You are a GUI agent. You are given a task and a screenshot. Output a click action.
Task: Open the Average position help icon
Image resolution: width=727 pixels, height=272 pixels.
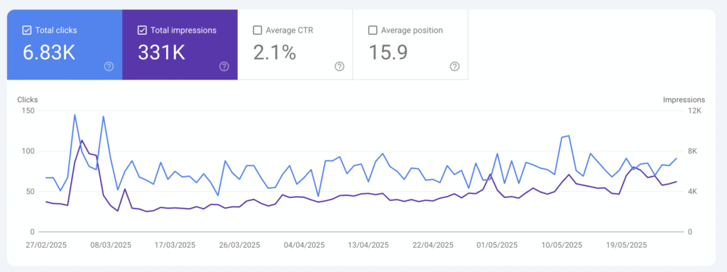click(x=454, y=66)
